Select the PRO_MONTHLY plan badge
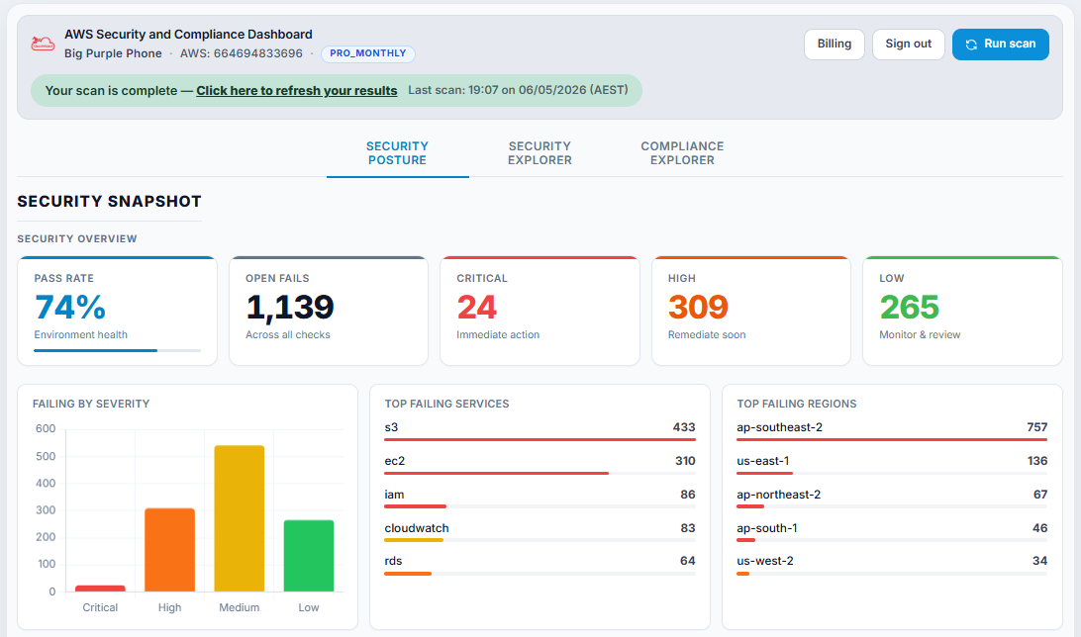Screen dimensions: 1081x637 (368, 53)
